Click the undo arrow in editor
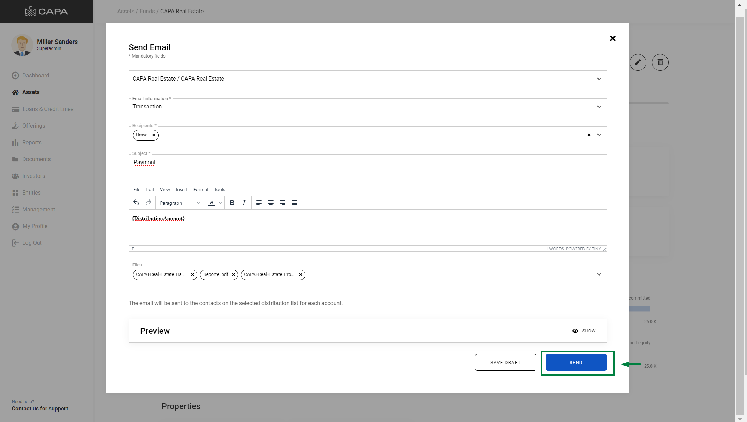Image resolution: width=747 pixels, height=422 pixels. (x=136, y=203)
